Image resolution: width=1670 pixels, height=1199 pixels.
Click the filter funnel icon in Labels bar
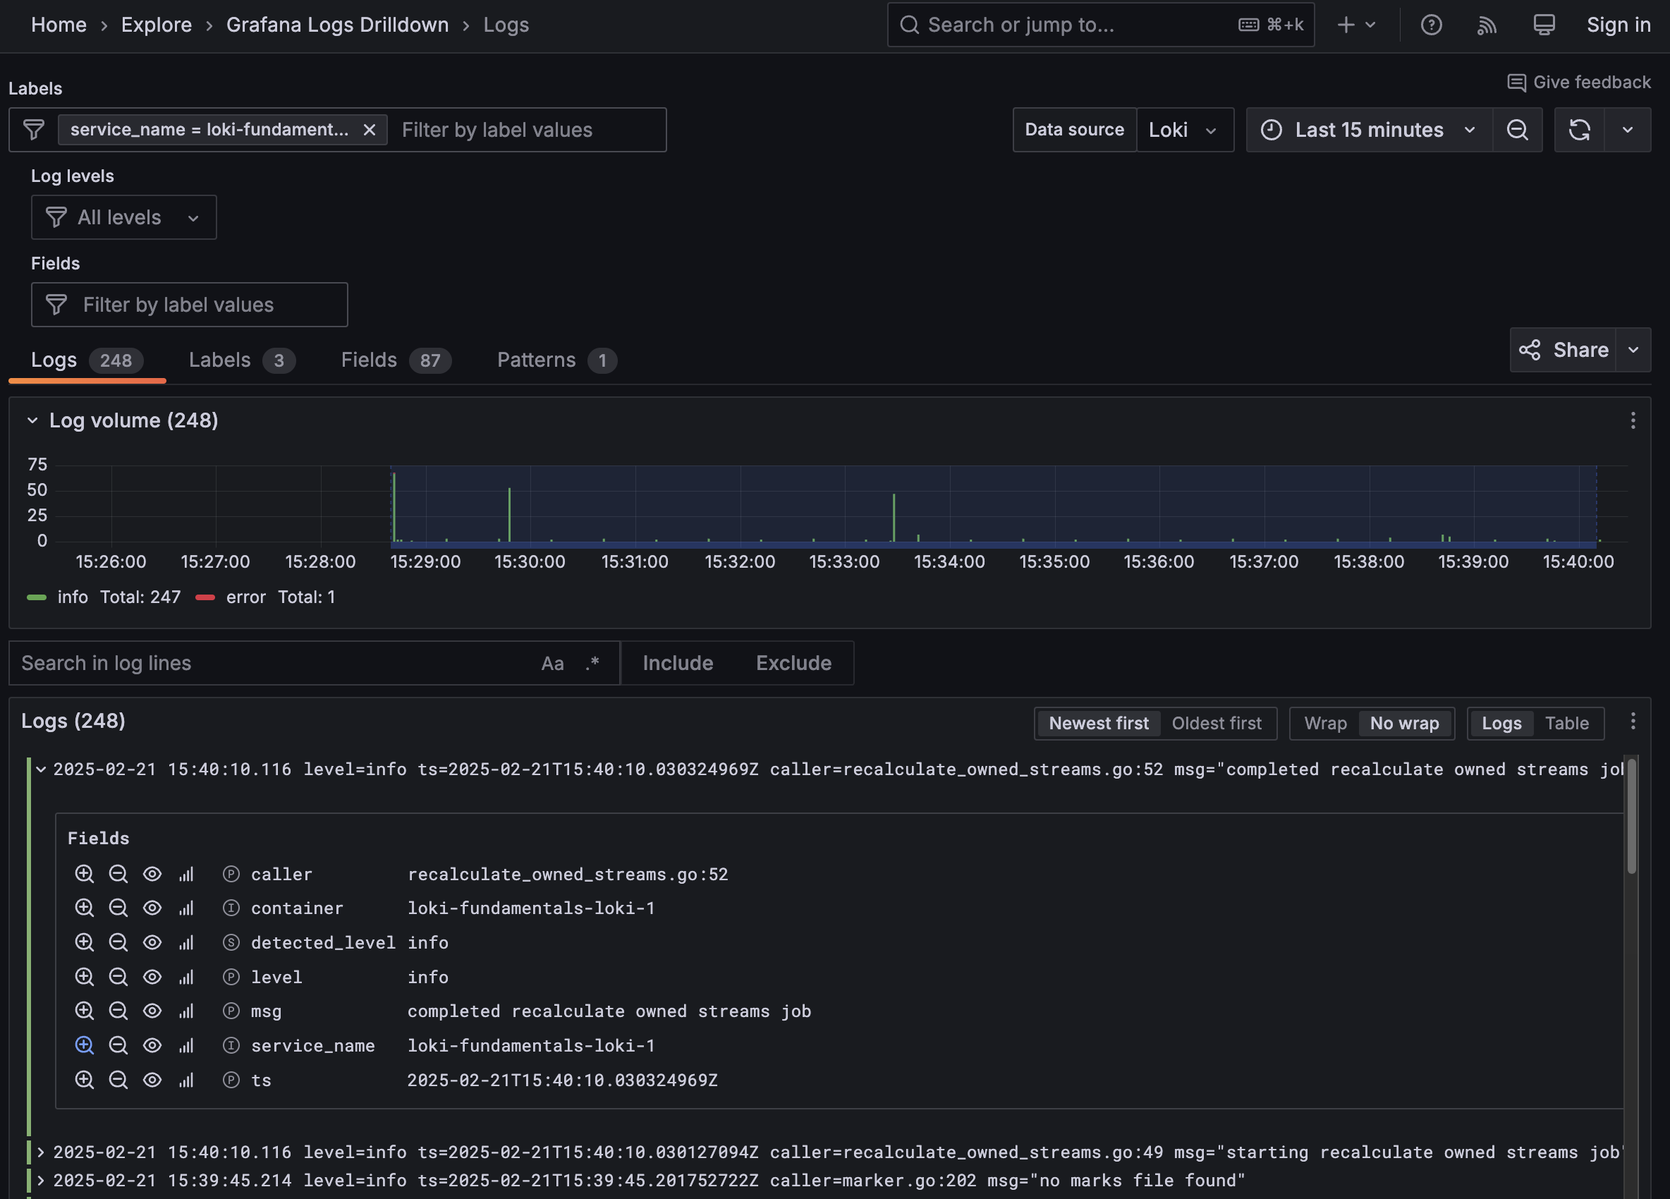click(x=33, y=130)
